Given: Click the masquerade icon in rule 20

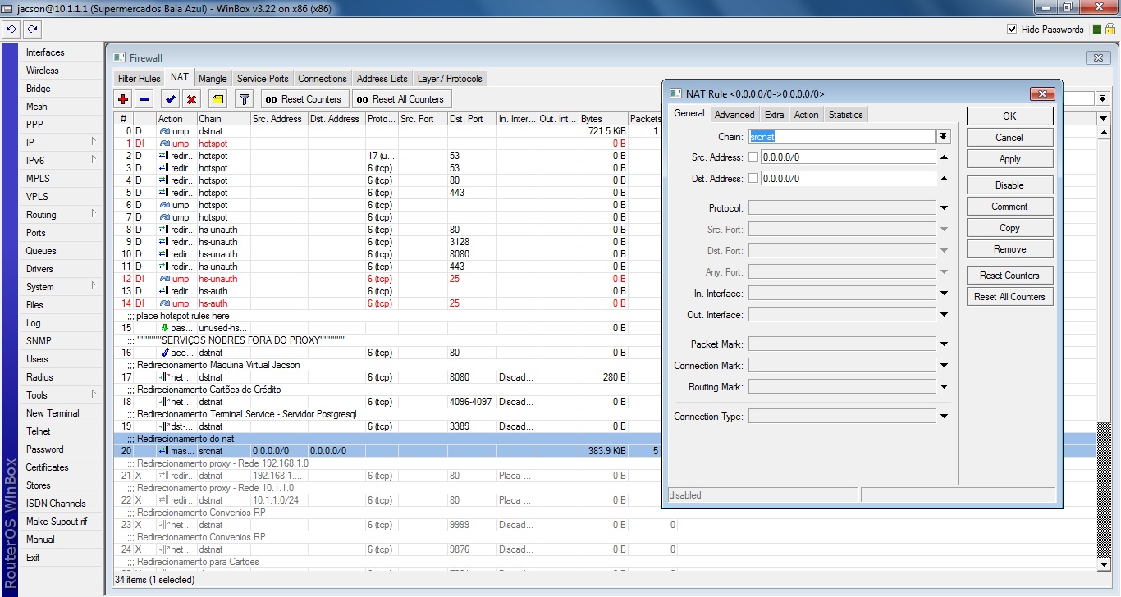Looking at the screenshot, I should (165, 451).
